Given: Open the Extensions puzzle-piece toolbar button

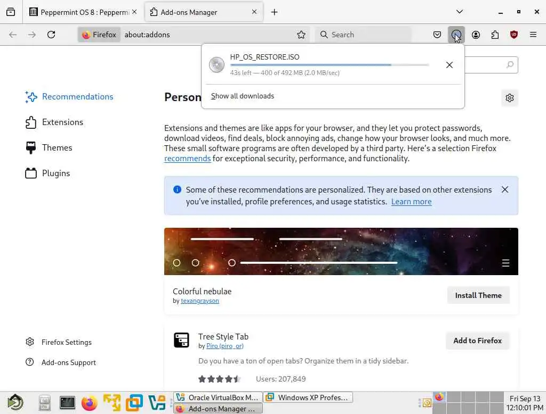Looking at the screenshot, I should click(x=495, y=35).
